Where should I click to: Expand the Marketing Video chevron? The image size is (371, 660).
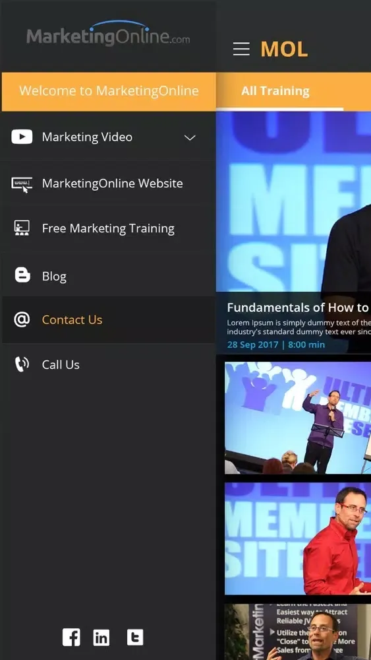(x=190, y=138)
